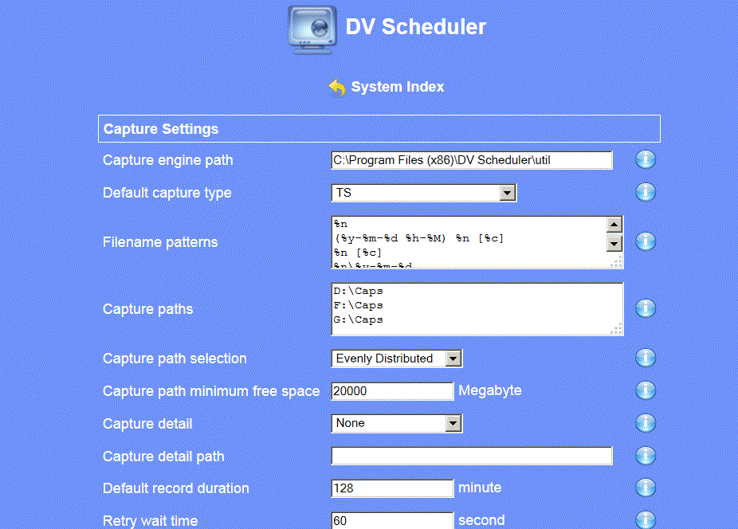This screenshot has height=529, width=738.
Task: Show info icon for Filename patterns
Action: pyautogui.click(x=646, y=241)
